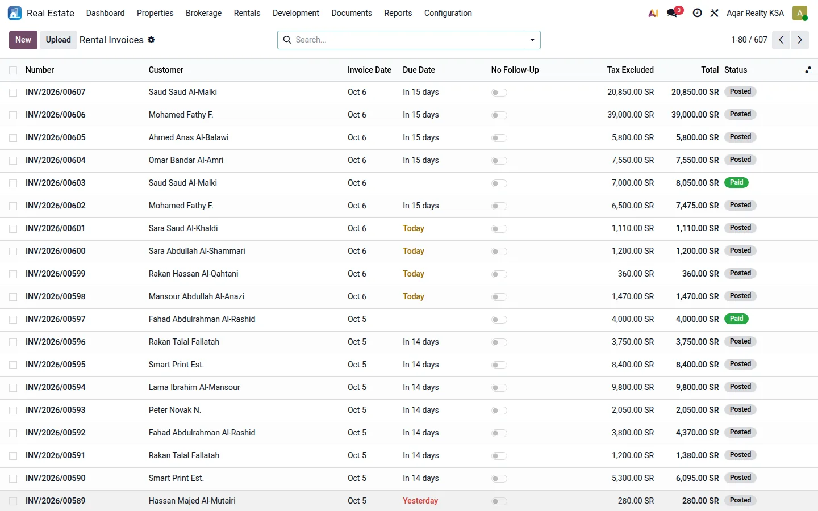Click the Upload button

coord(59,40)
